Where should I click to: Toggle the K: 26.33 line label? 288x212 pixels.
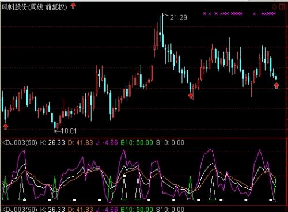point(52,143)
